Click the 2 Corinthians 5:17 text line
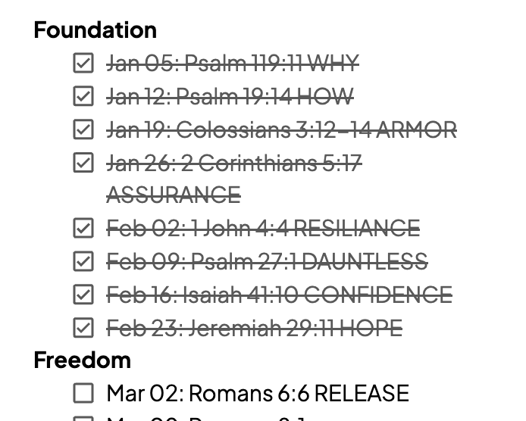 pyautogui.click(x=234, y=163)
